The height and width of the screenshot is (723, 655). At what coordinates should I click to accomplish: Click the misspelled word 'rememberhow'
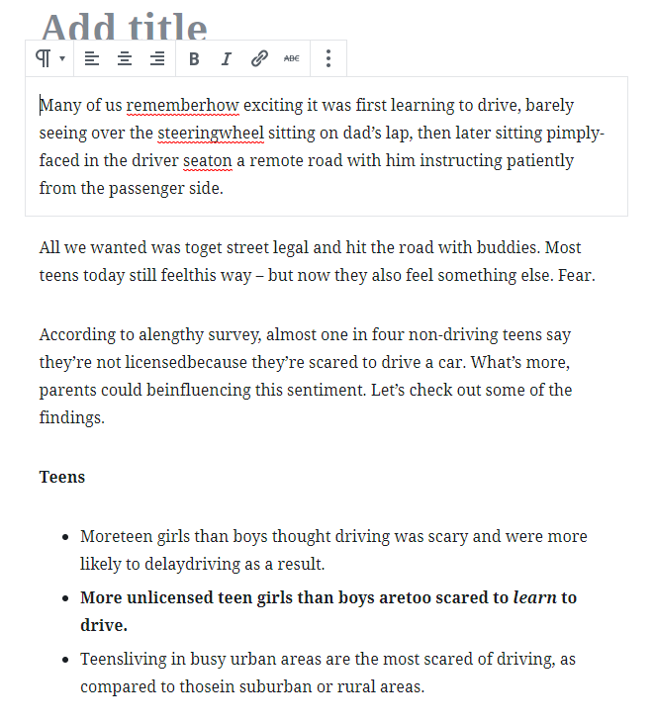click(183, 105)
